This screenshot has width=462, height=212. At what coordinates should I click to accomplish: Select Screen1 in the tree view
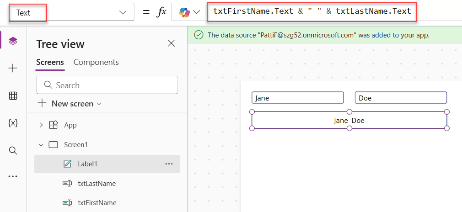click(x=76, y=145)
